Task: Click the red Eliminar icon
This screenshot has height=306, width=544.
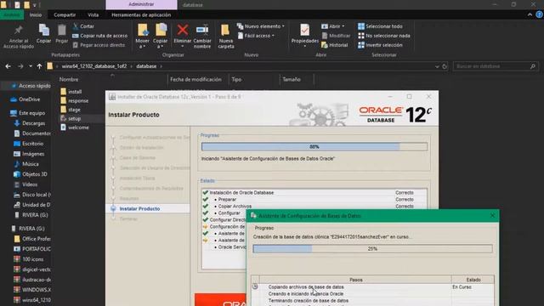Action: tap(183, 31)
